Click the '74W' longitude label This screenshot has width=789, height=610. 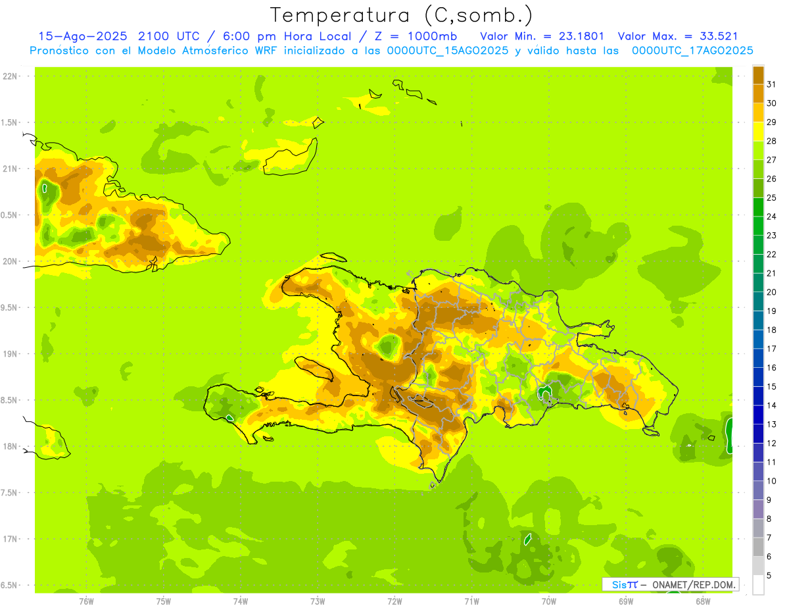[241, 601]
